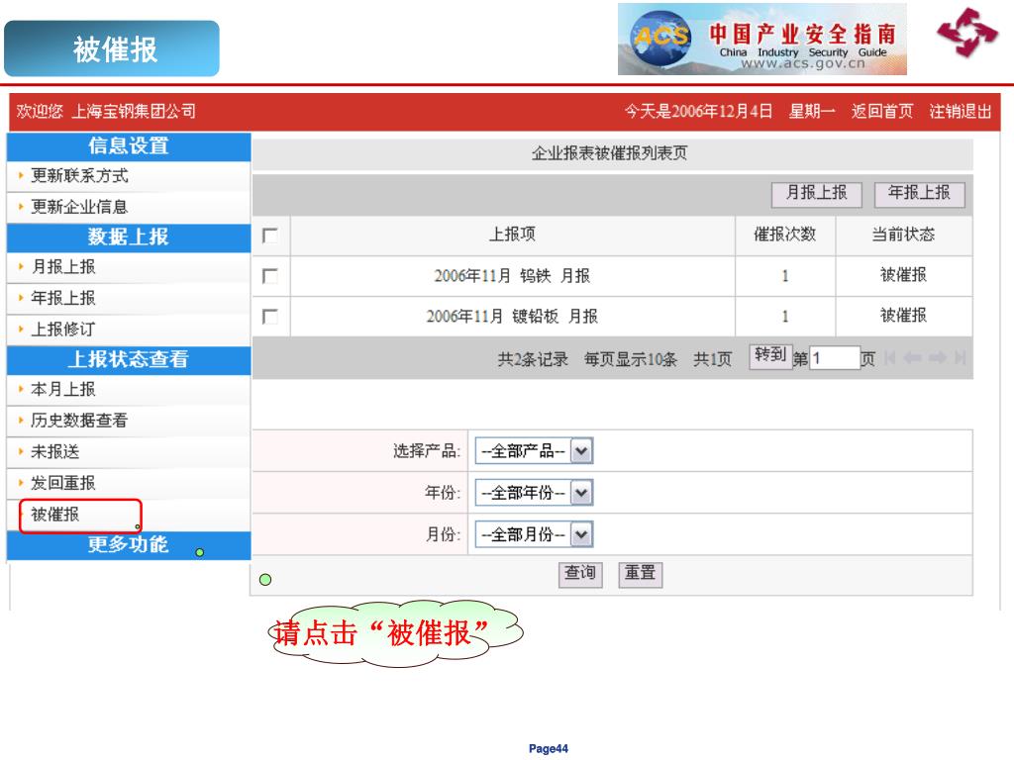
Task: Click the 数据上报 section header
Action: [129, 237]
